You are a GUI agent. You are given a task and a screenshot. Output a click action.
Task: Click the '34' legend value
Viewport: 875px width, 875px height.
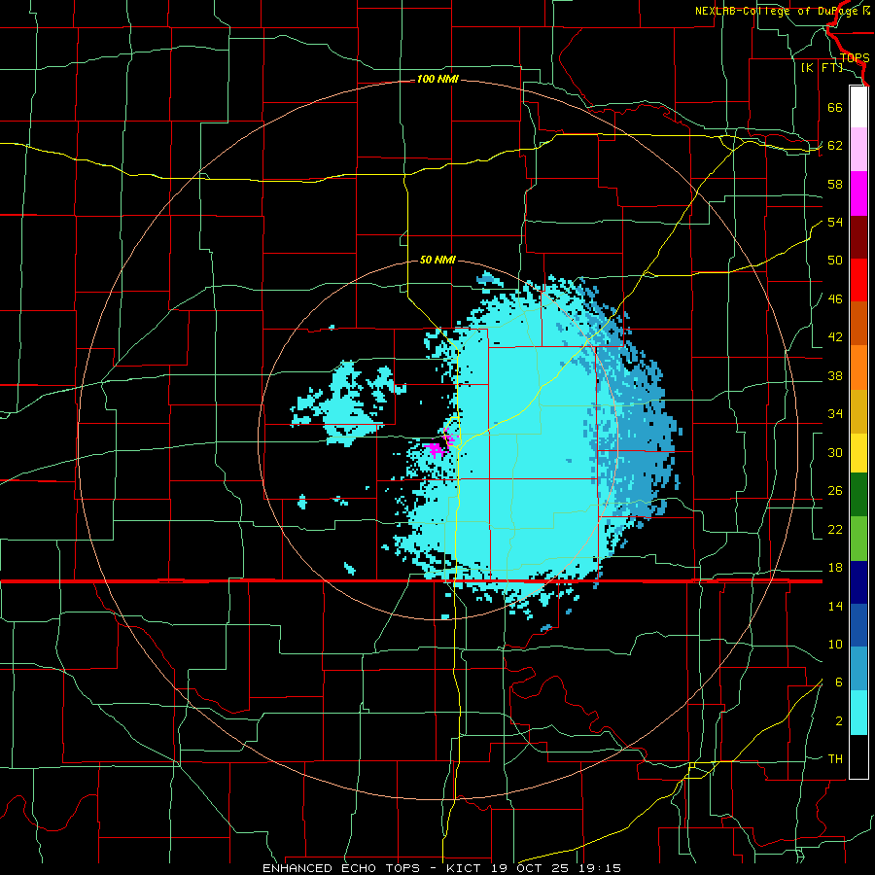[835, 414]
